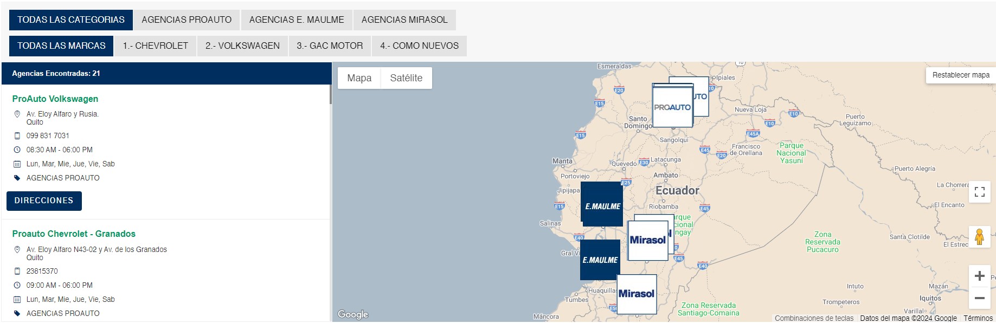Open Combinaciones de teclas map link
The image size is (996, 323).
[814, 318]
